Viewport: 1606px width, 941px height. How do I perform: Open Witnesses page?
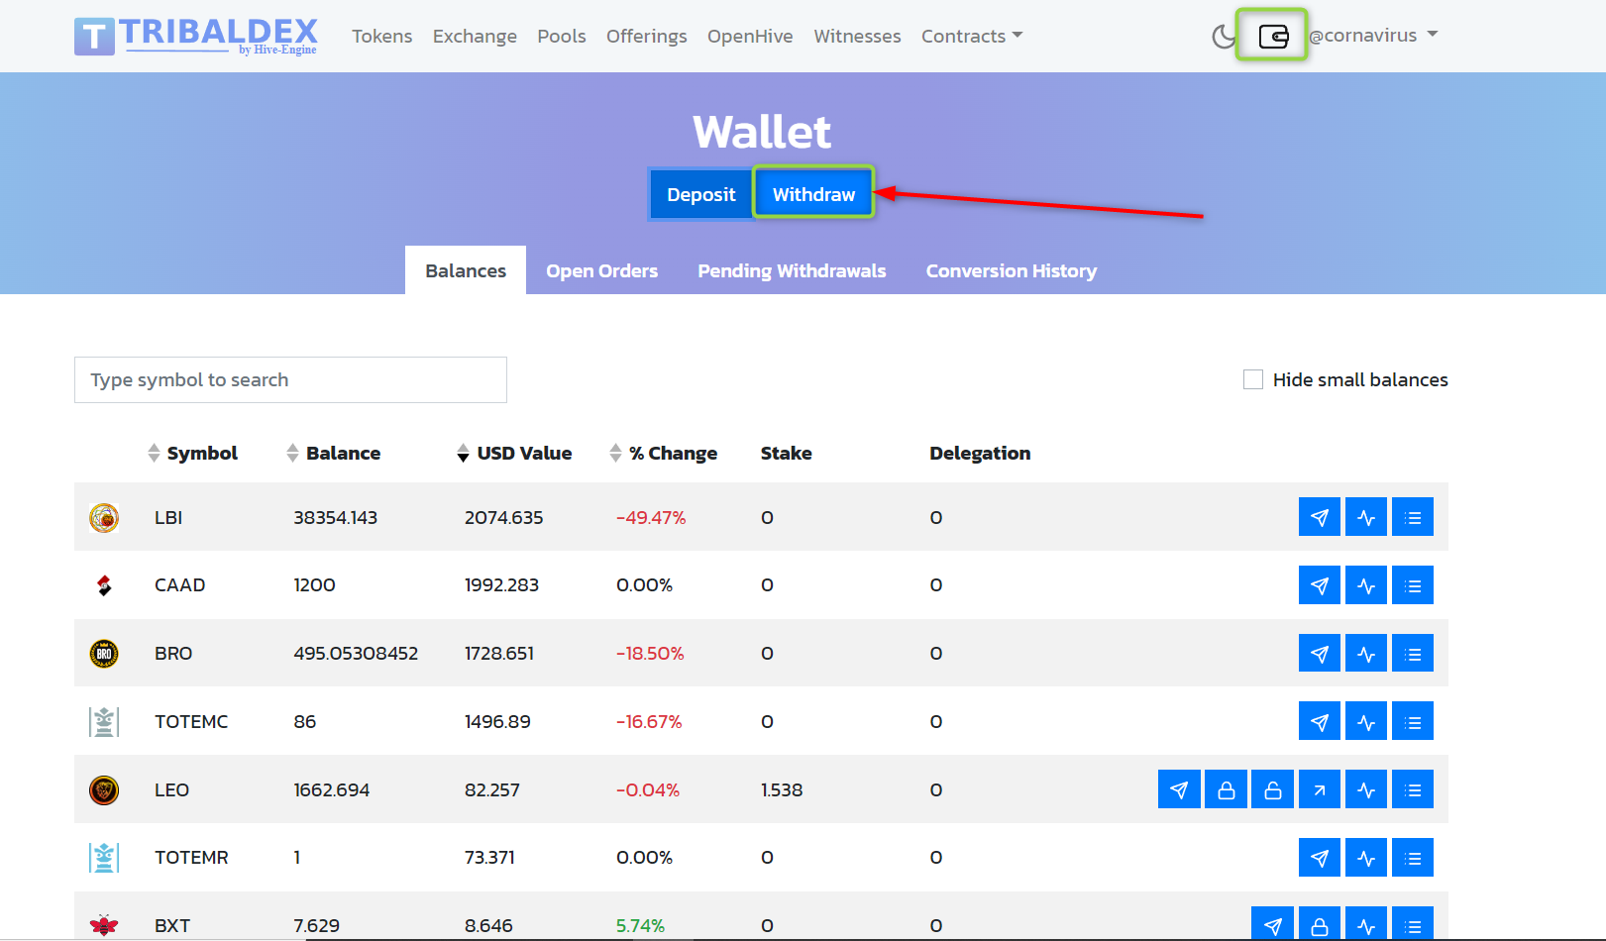(857, 37)
